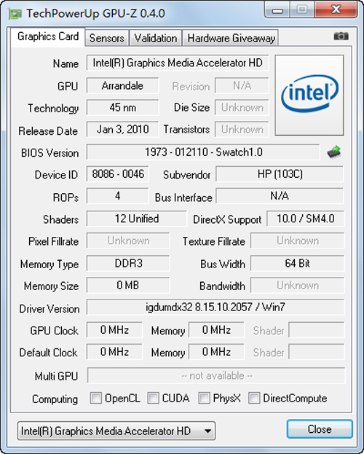The width and height of the screenshot is (364, 454).
Task: Minimize the GPU-Z window
Action: coord(277,10)
